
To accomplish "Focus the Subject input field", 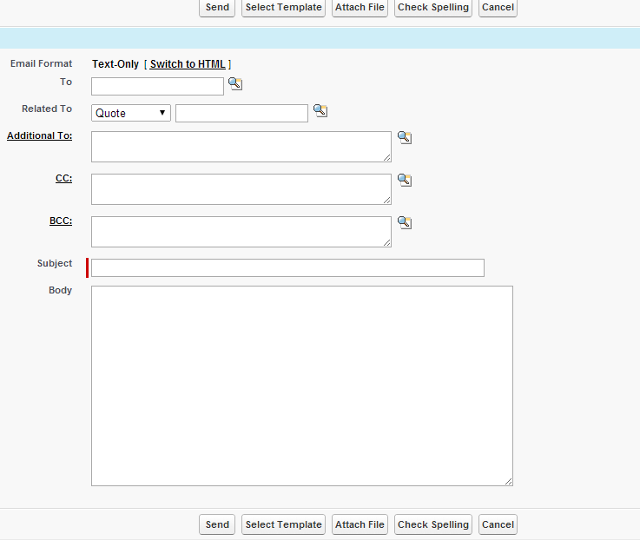I will (x=287, y=267).
